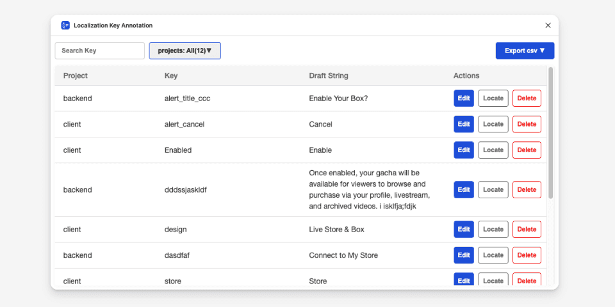Select the alert_title_ccc key cell

tap(187, 98)
